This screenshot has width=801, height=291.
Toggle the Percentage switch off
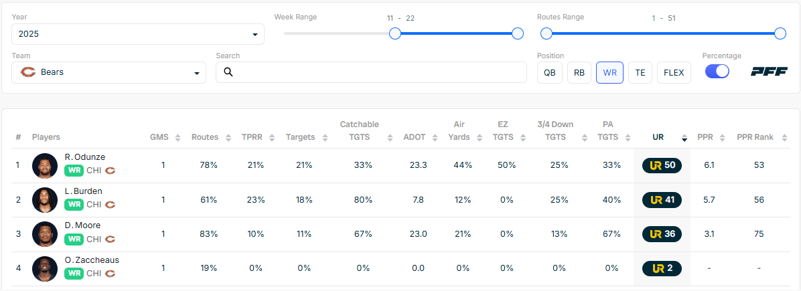(x=717, y=72)
